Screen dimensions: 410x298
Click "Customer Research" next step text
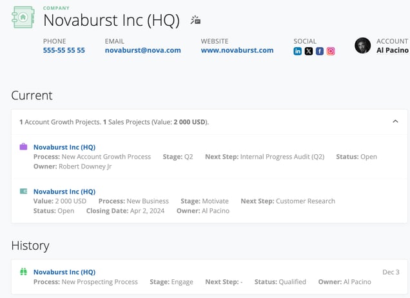coord(306,201)
